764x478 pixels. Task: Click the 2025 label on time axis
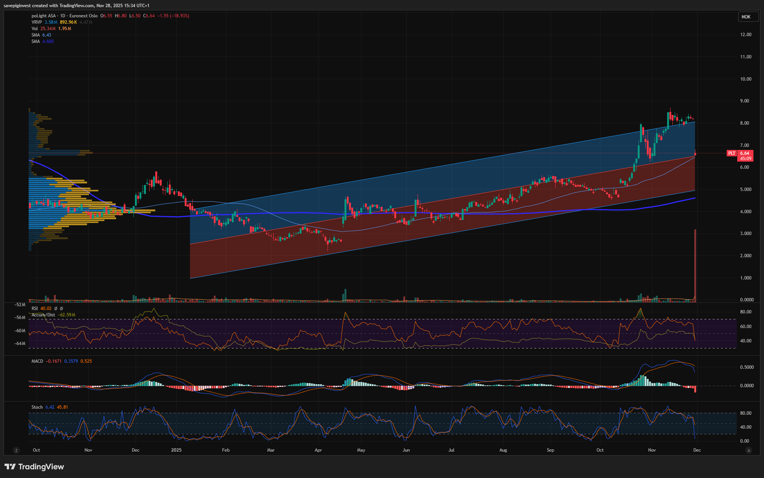pyautogui.click(x=176, y=450)
